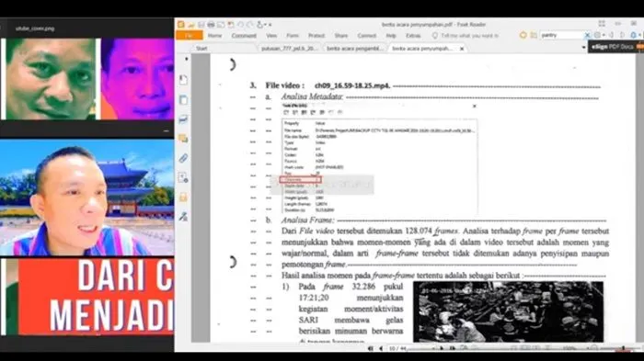Clear the search field with the X button
Screen dimensions: 644x361
587,35
